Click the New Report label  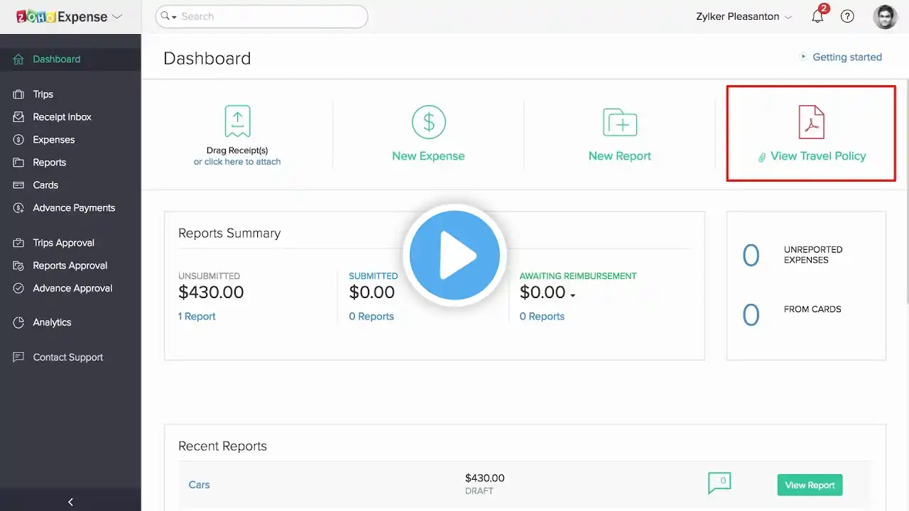tap(620, 156)
